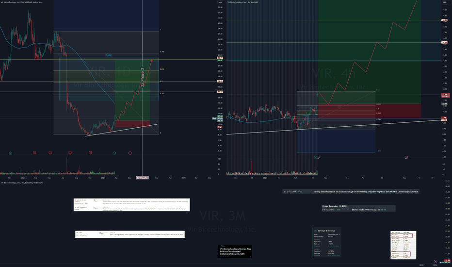Select the 1.618 Fibonacci label on 4h chart

[378, 151]
